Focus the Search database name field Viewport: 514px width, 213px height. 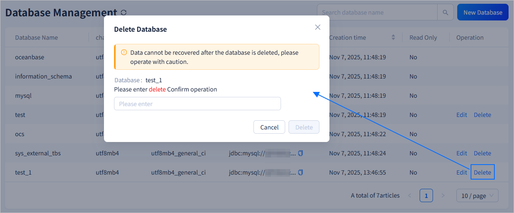(x=377, y=13)
